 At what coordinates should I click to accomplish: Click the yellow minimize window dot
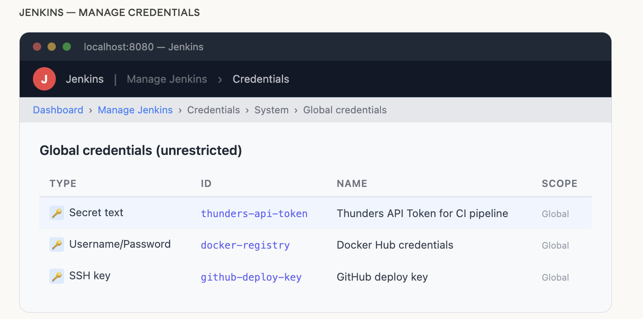52,47
